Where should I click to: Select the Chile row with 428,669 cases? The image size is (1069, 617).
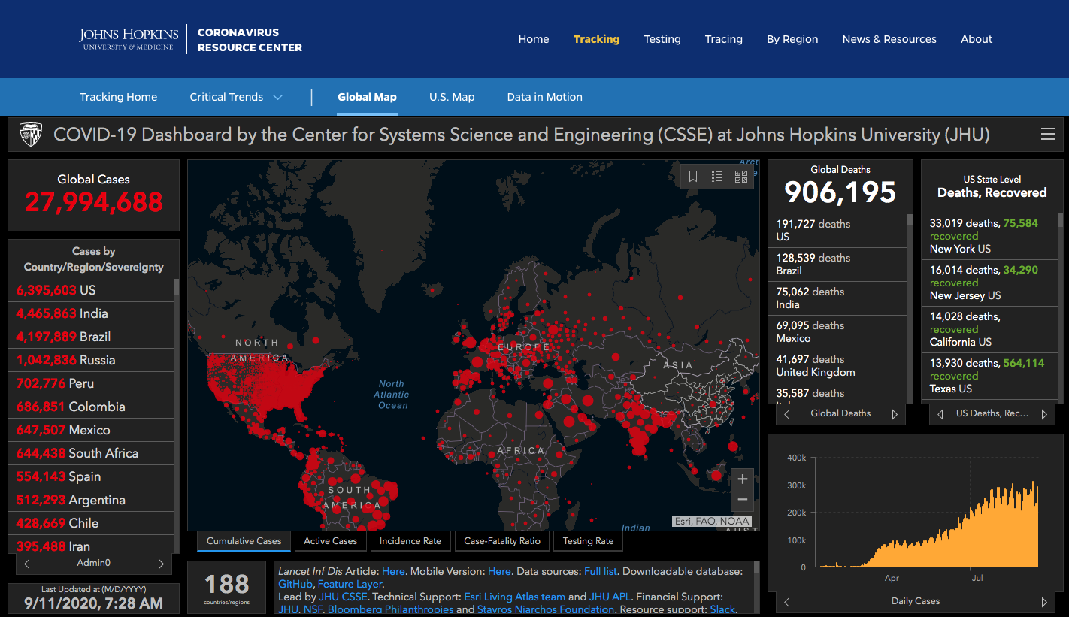click(90, 523)
